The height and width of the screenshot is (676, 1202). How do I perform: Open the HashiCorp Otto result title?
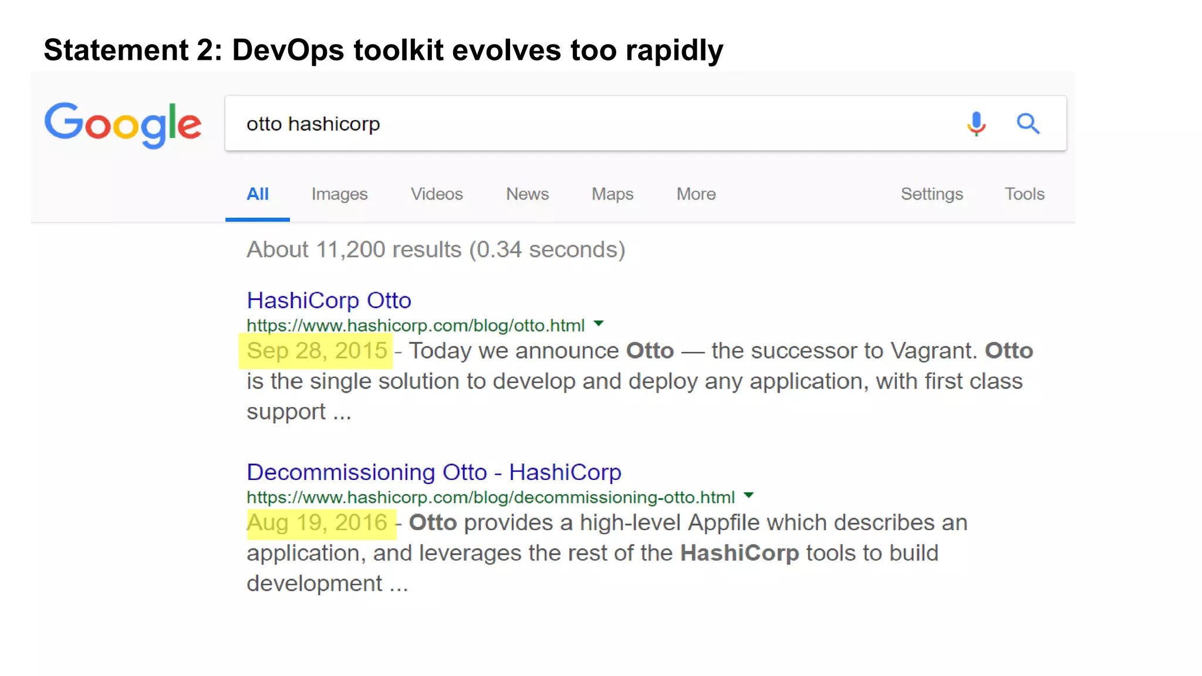tap(329, 300)
